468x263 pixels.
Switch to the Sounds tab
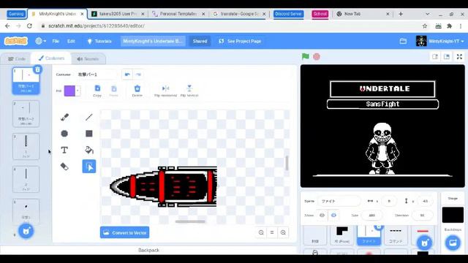pos(88,58)
